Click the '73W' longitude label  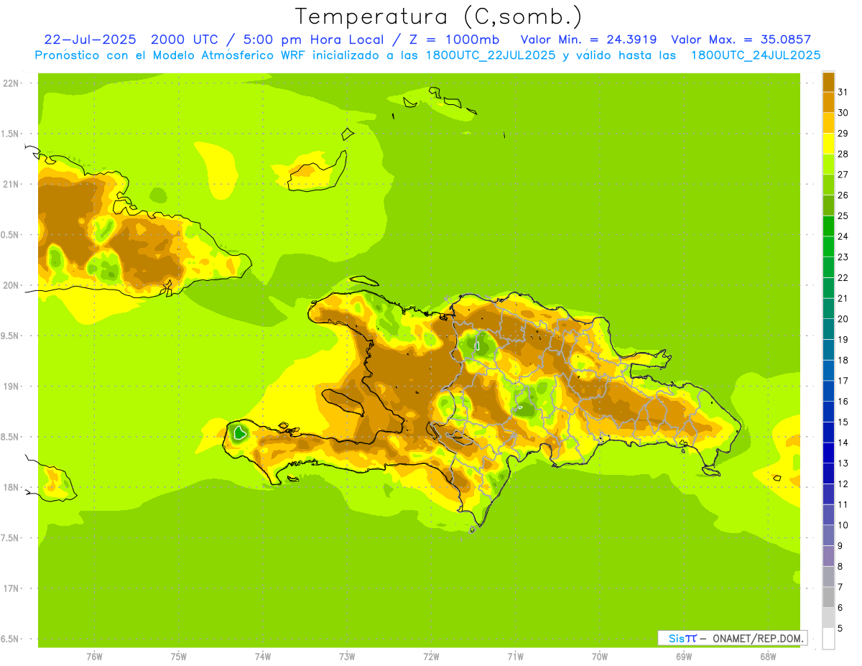(x=347, y=657)
